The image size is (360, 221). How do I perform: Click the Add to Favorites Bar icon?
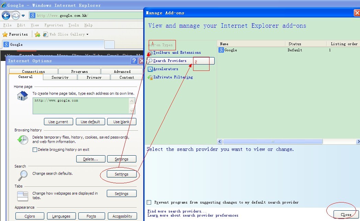(x=37, y=35)
